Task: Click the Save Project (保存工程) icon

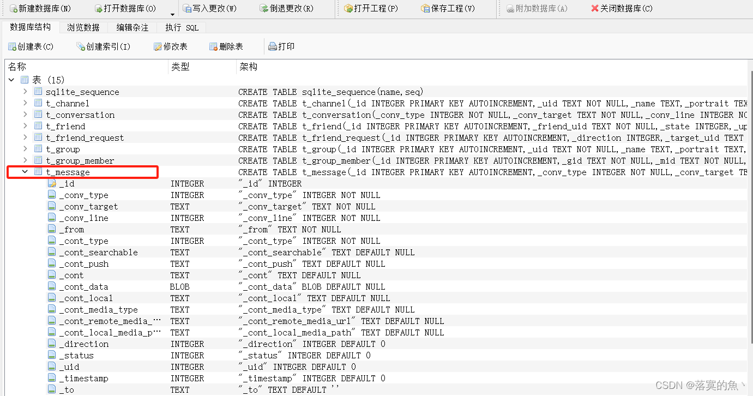Action: click(x=426, y=9)
